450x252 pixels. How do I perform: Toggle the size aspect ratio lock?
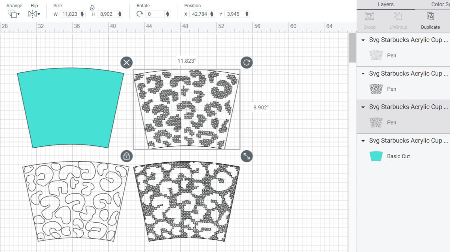tap(92, 8)
